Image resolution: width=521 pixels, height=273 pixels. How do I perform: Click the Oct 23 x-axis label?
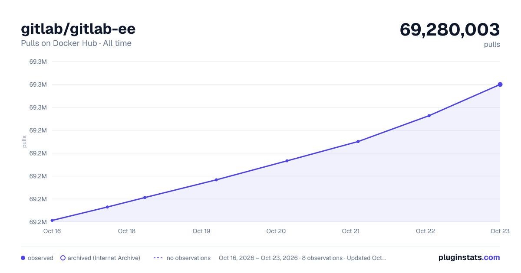pos(500,231)
